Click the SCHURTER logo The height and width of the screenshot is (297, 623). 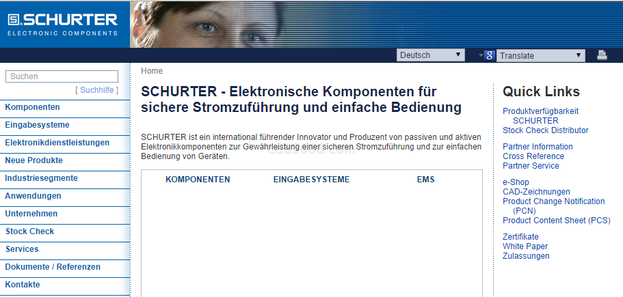point(63,24)
